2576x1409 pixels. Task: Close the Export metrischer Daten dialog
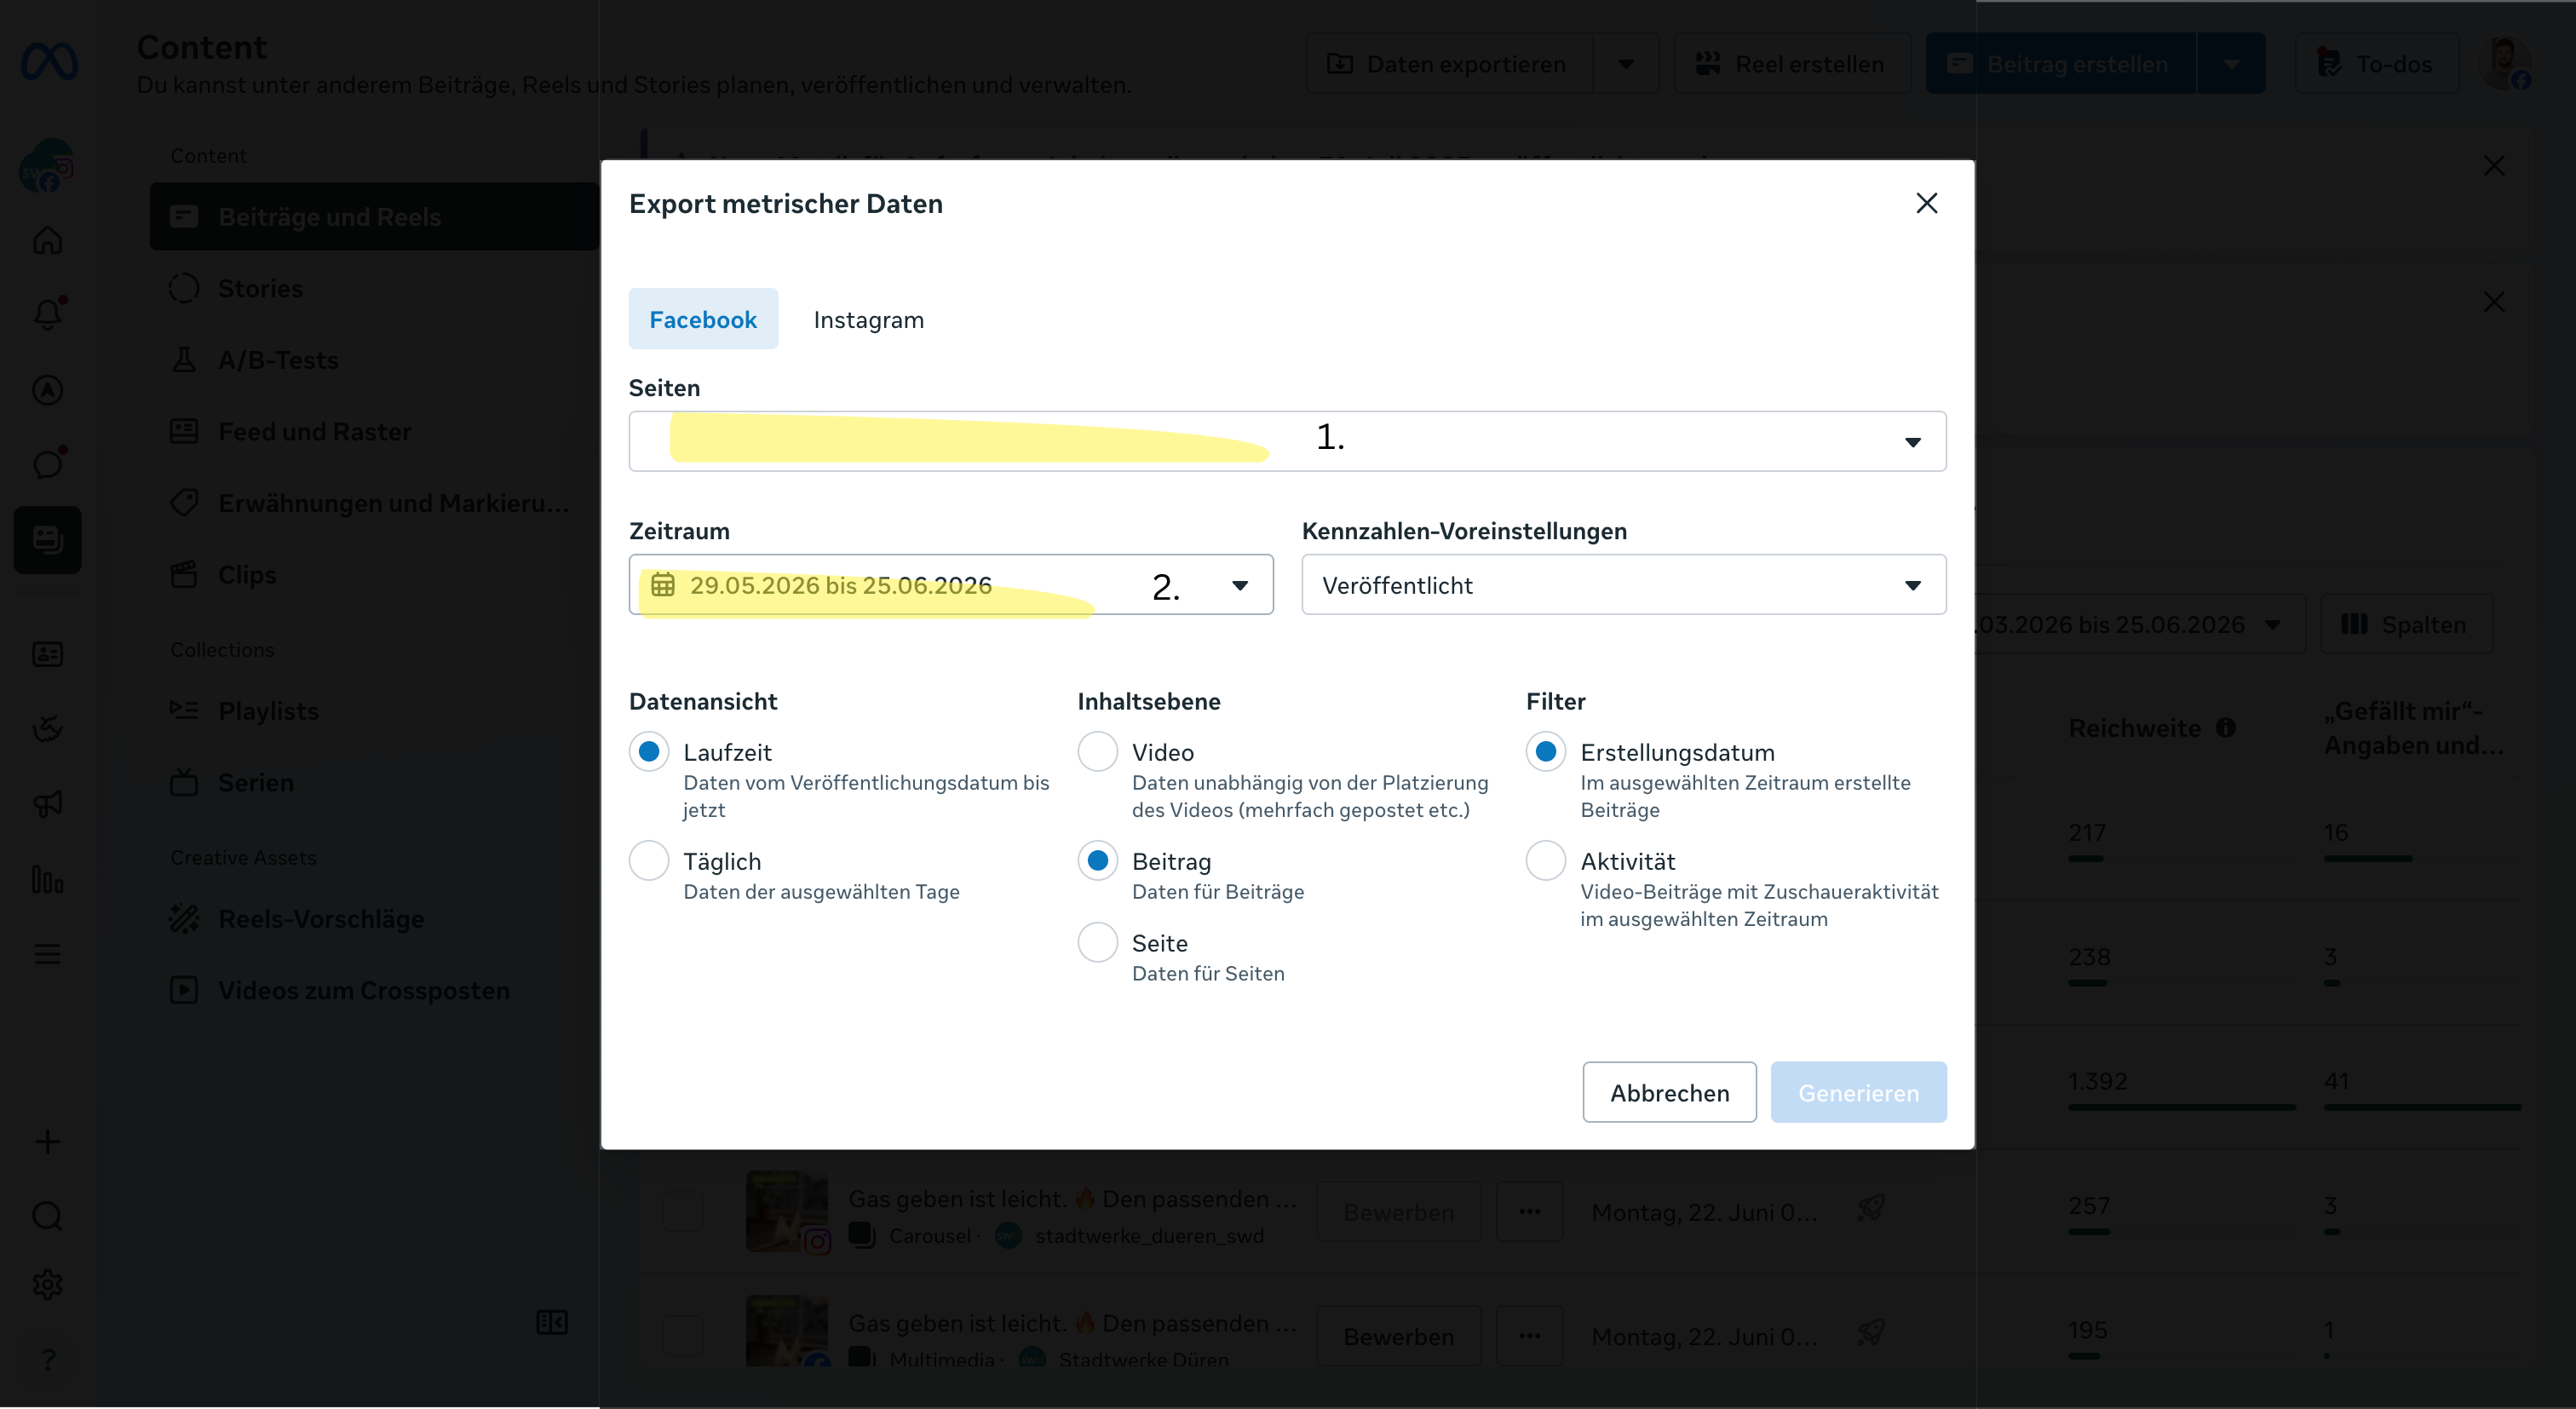pos(1926,203)
